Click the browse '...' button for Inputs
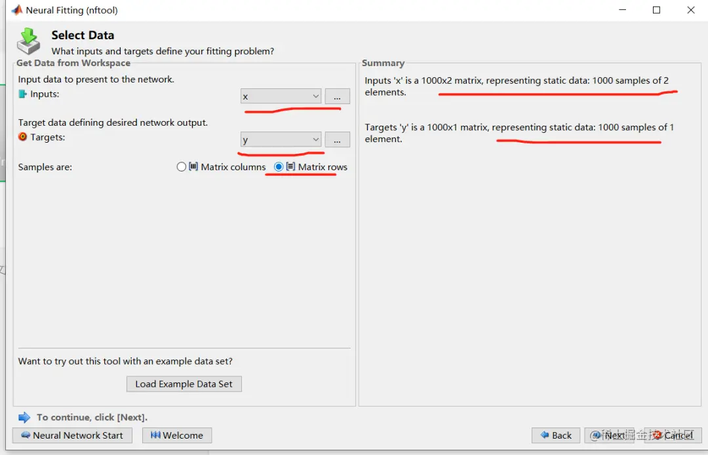Screen dimensions: 708x455 tap(338, 96)
